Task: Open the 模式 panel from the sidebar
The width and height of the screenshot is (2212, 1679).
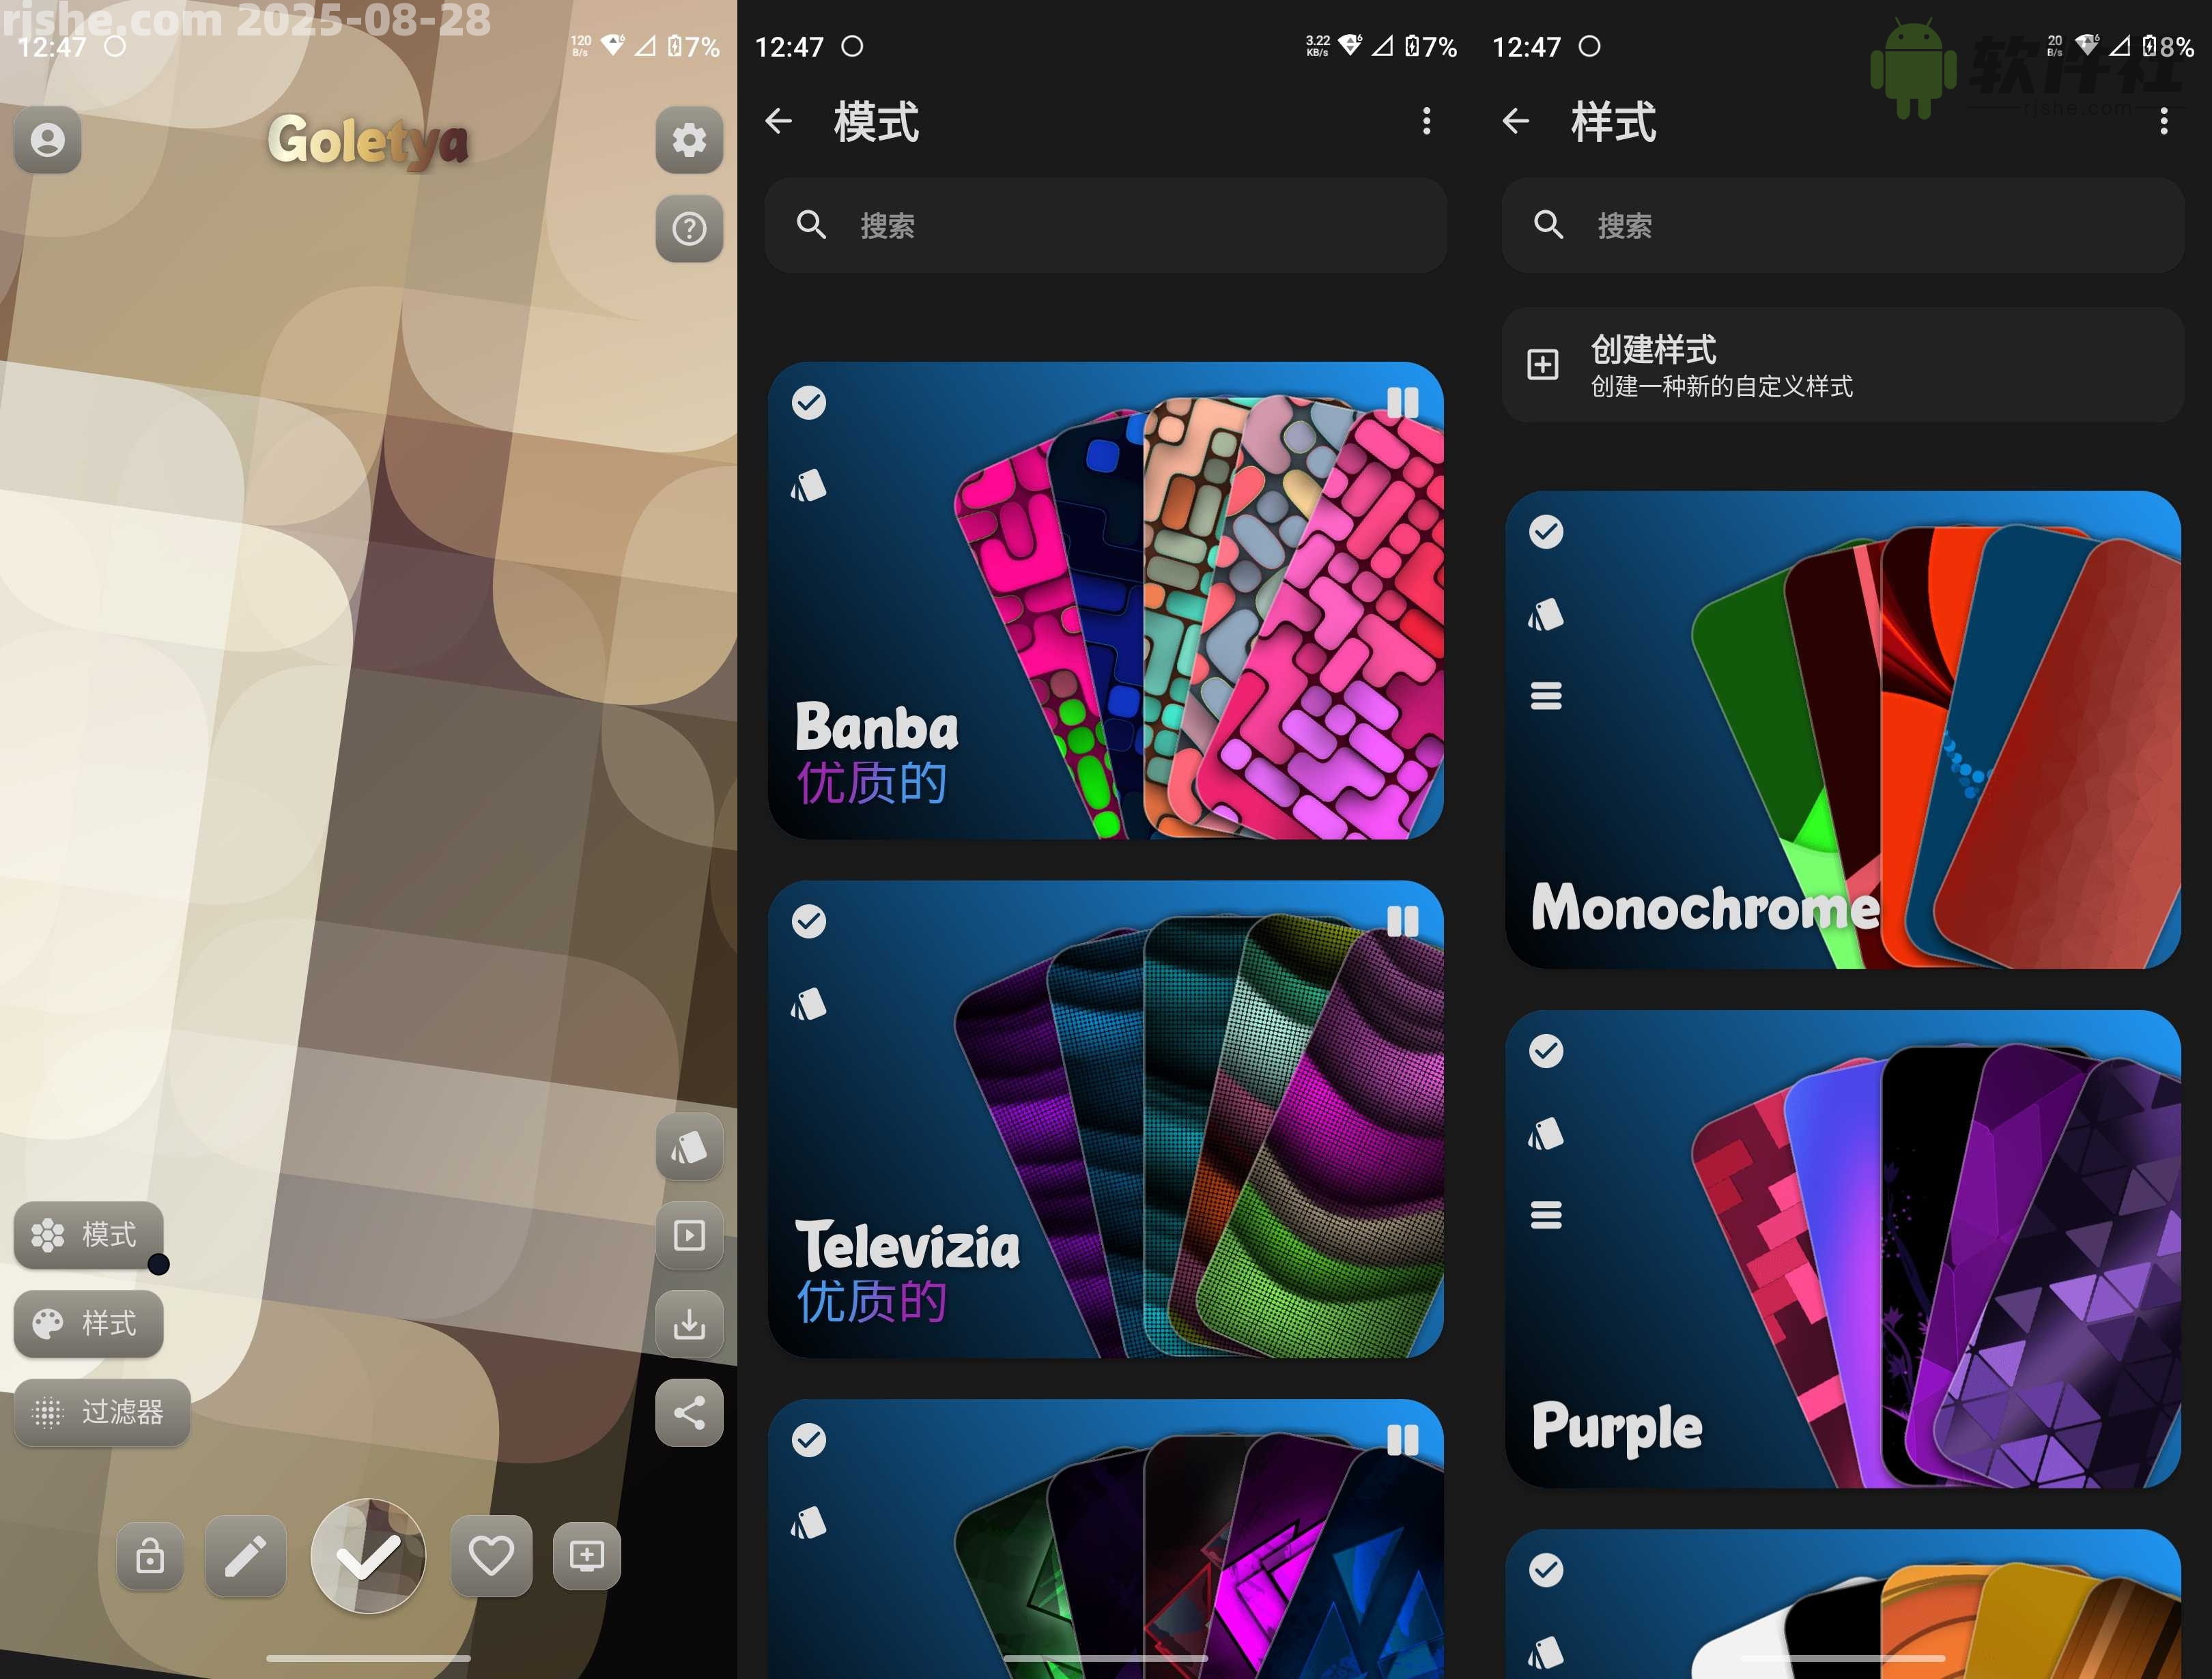Action: [x=88, y=1236]
